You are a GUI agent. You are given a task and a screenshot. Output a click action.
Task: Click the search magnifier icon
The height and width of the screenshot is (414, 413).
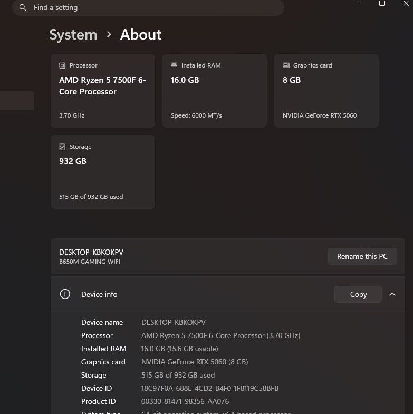(23, 7)
